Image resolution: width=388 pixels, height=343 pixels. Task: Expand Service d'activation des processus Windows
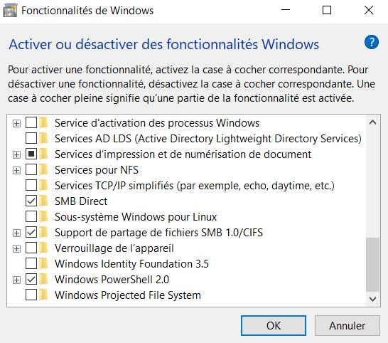16,123
